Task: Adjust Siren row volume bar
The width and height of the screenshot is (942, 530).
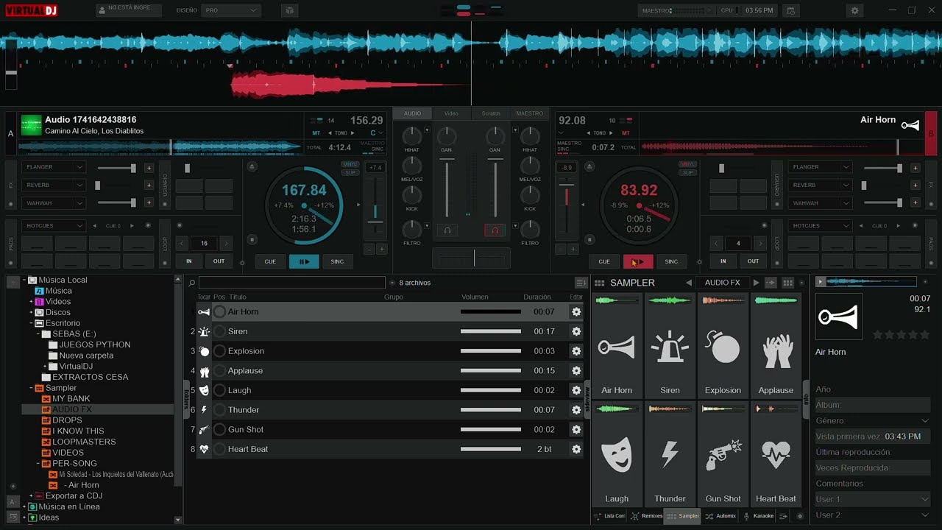Action: pos(491,331)
